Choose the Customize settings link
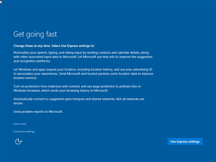216x162 pixels. coord(24,131)
